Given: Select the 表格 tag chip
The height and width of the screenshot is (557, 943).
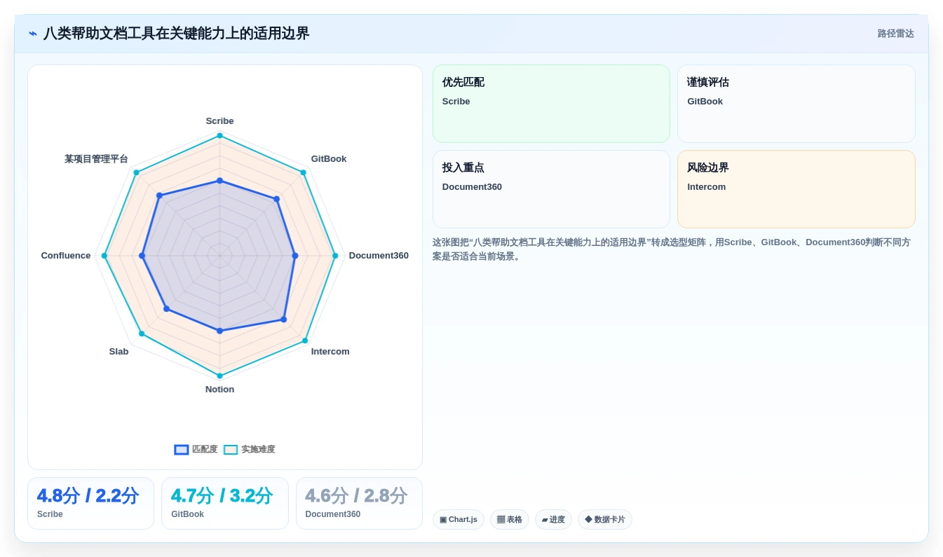Looking at the screenshot, I should click(510, 520).
